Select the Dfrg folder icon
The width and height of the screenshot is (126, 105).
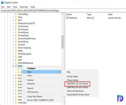pyautogui.click(x=16, y=17)
